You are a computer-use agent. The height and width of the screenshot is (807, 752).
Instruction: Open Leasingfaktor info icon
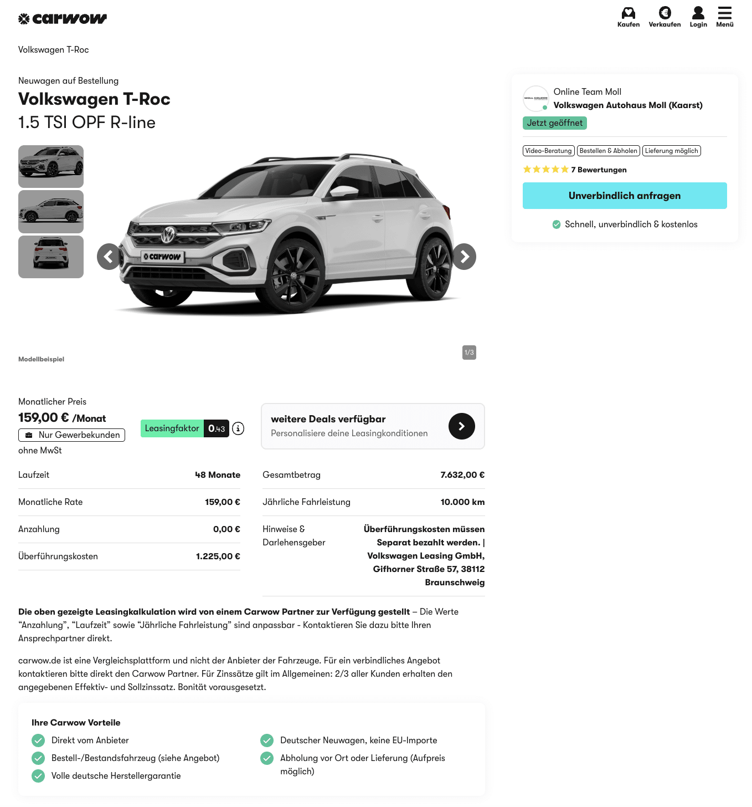(x=238, y=428)
